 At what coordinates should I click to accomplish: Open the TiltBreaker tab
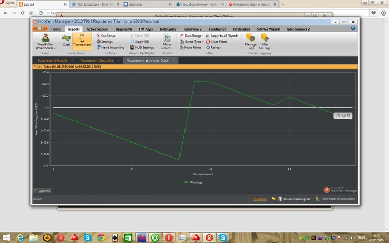(241, 29)
